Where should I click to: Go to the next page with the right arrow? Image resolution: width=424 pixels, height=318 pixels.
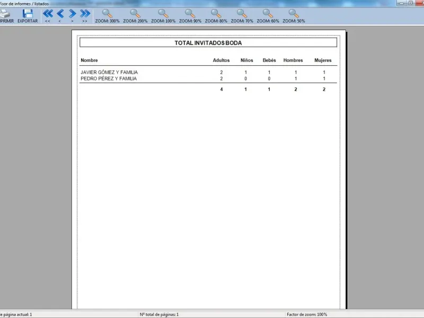click(x=72, y=13)
